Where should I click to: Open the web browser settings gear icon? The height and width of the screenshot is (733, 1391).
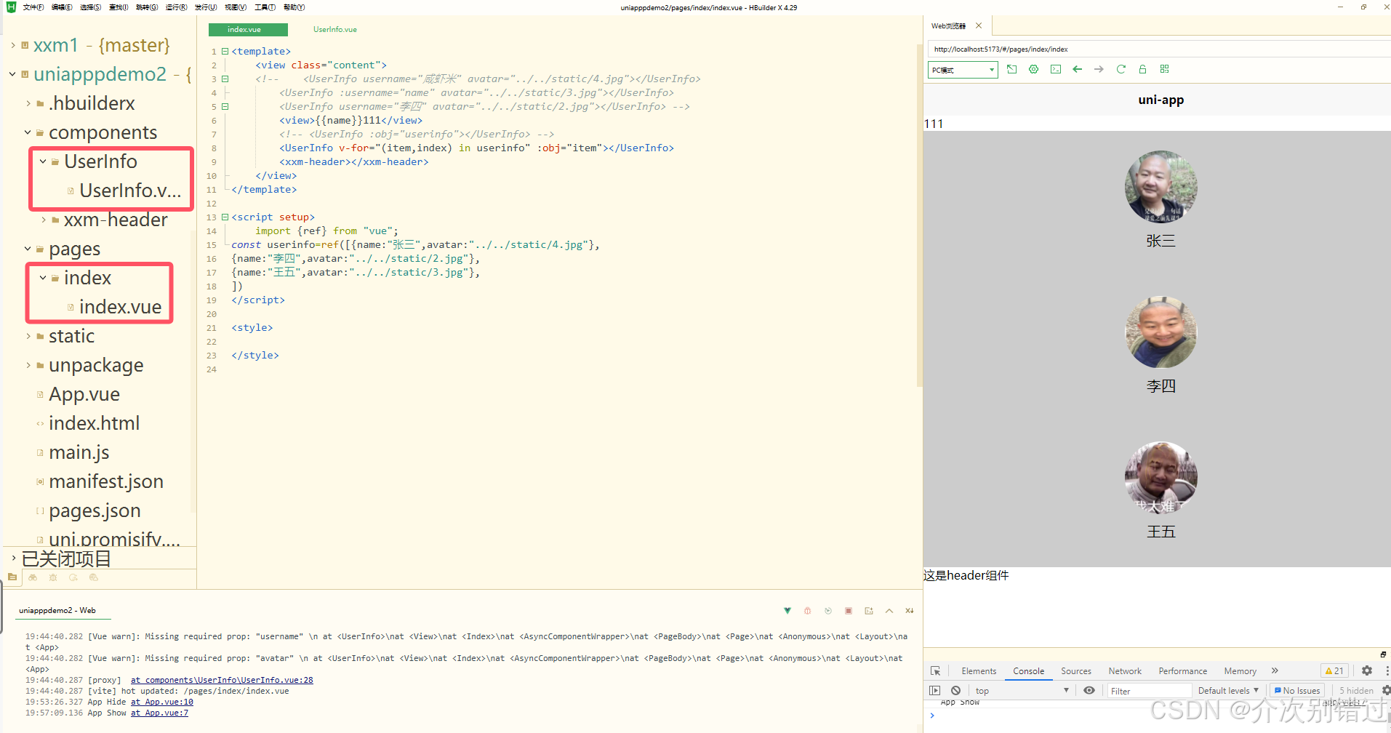1033,69
